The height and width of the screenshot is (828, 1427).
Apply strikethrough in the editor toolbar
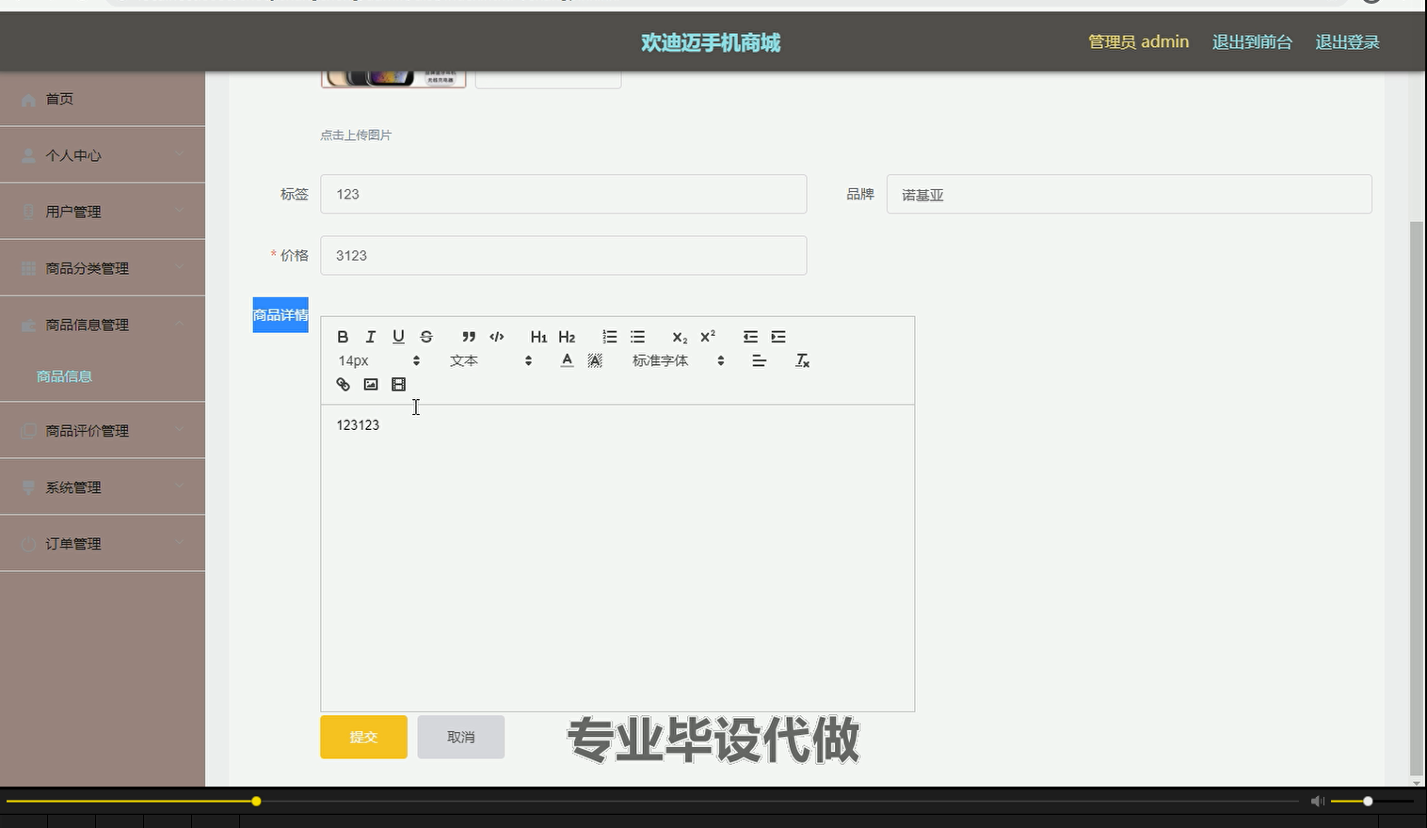[426, 336]
